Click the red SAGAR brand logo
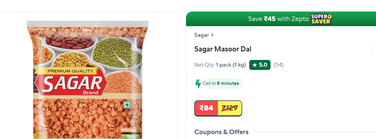This screenshot has width=376, height=139. coord(73,84)
